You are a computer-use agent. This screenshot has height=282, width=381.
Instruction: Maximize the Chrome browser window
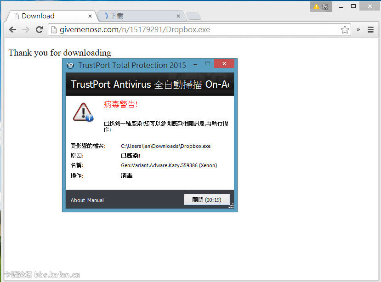tap(353, 6)
